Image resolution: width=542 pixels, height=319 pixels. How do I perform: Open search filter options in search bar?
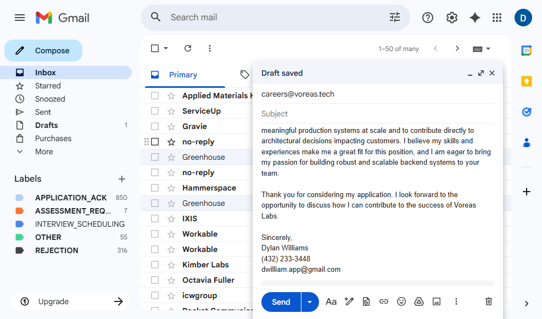click(395, 18)
